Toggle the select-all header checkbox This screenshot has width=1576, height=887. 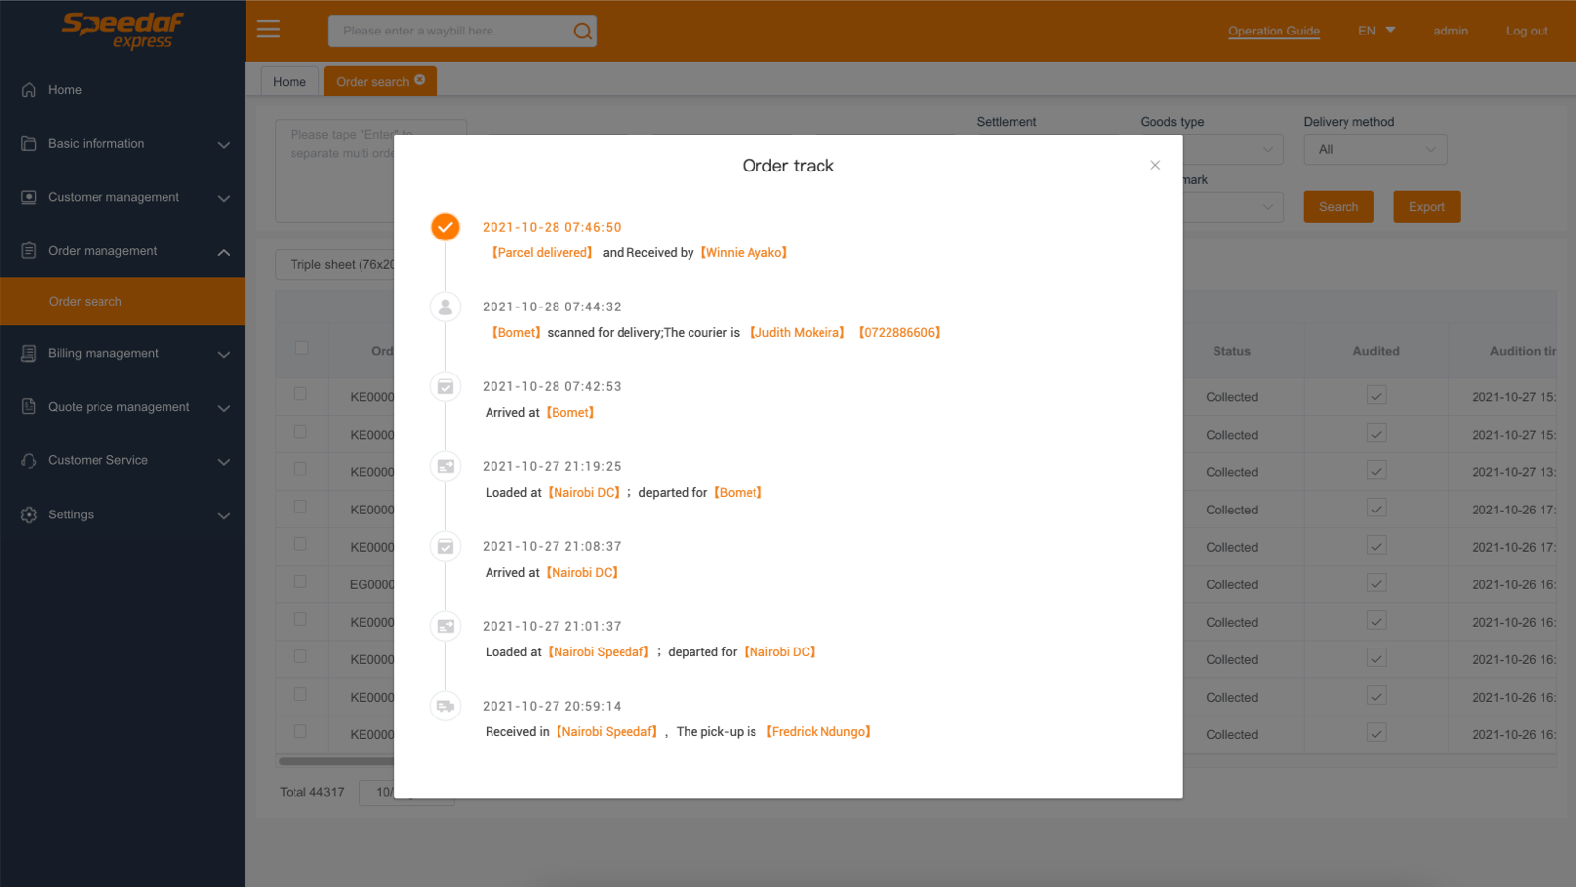point(301,348)
